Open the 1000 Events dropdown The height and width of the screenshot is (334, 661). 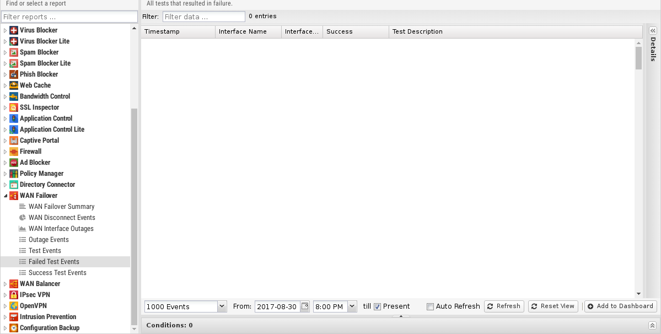(222, 306)
